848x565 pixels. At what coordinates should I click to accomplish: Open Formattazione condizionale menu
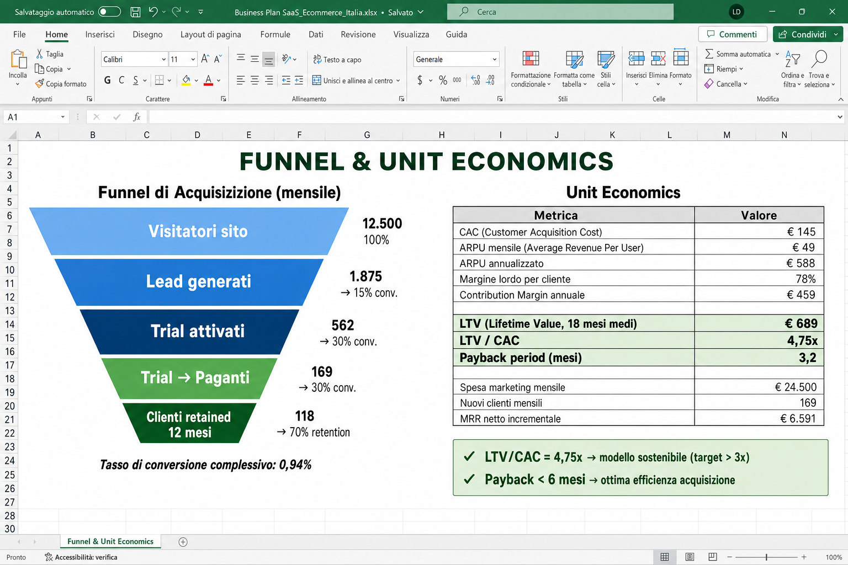pos(531,68)
